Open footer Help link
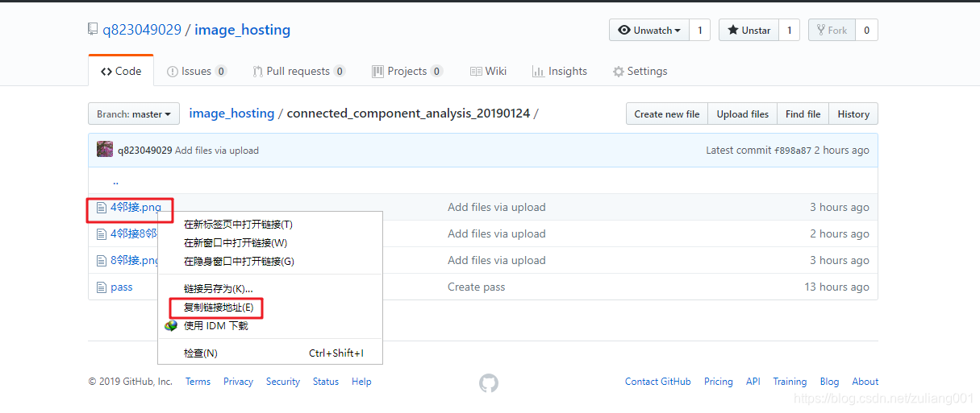The height and width of the screenshot is (413, 980). pyautogui.click(x=361, y=382)
